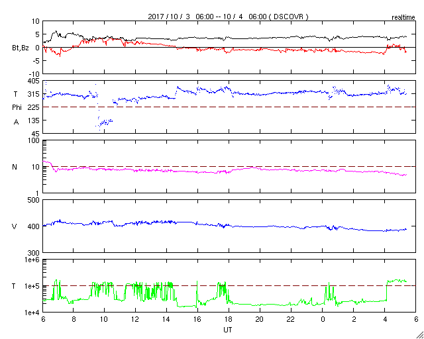
Task: Click the '405' tick on Phi axis
Action: tap(34, 81)
